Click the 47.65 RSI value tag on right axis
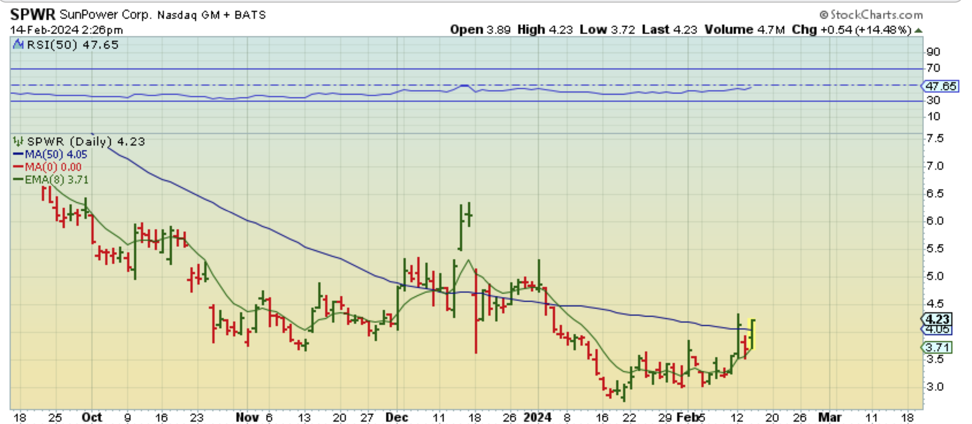This screenshot has height=424, width=972. tap(940, 86)
